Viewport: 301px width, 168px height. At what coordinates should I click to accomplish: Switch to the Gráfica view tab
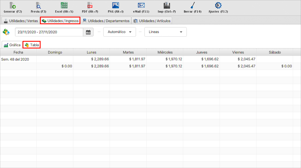(12, 45)
